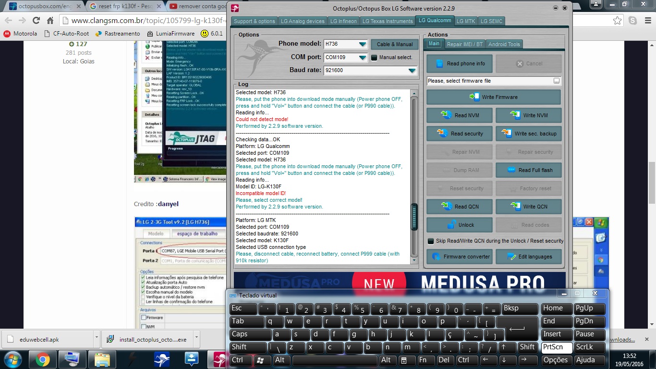Click the Write QCN icon

pyautogui.click(x=516, y=207)
